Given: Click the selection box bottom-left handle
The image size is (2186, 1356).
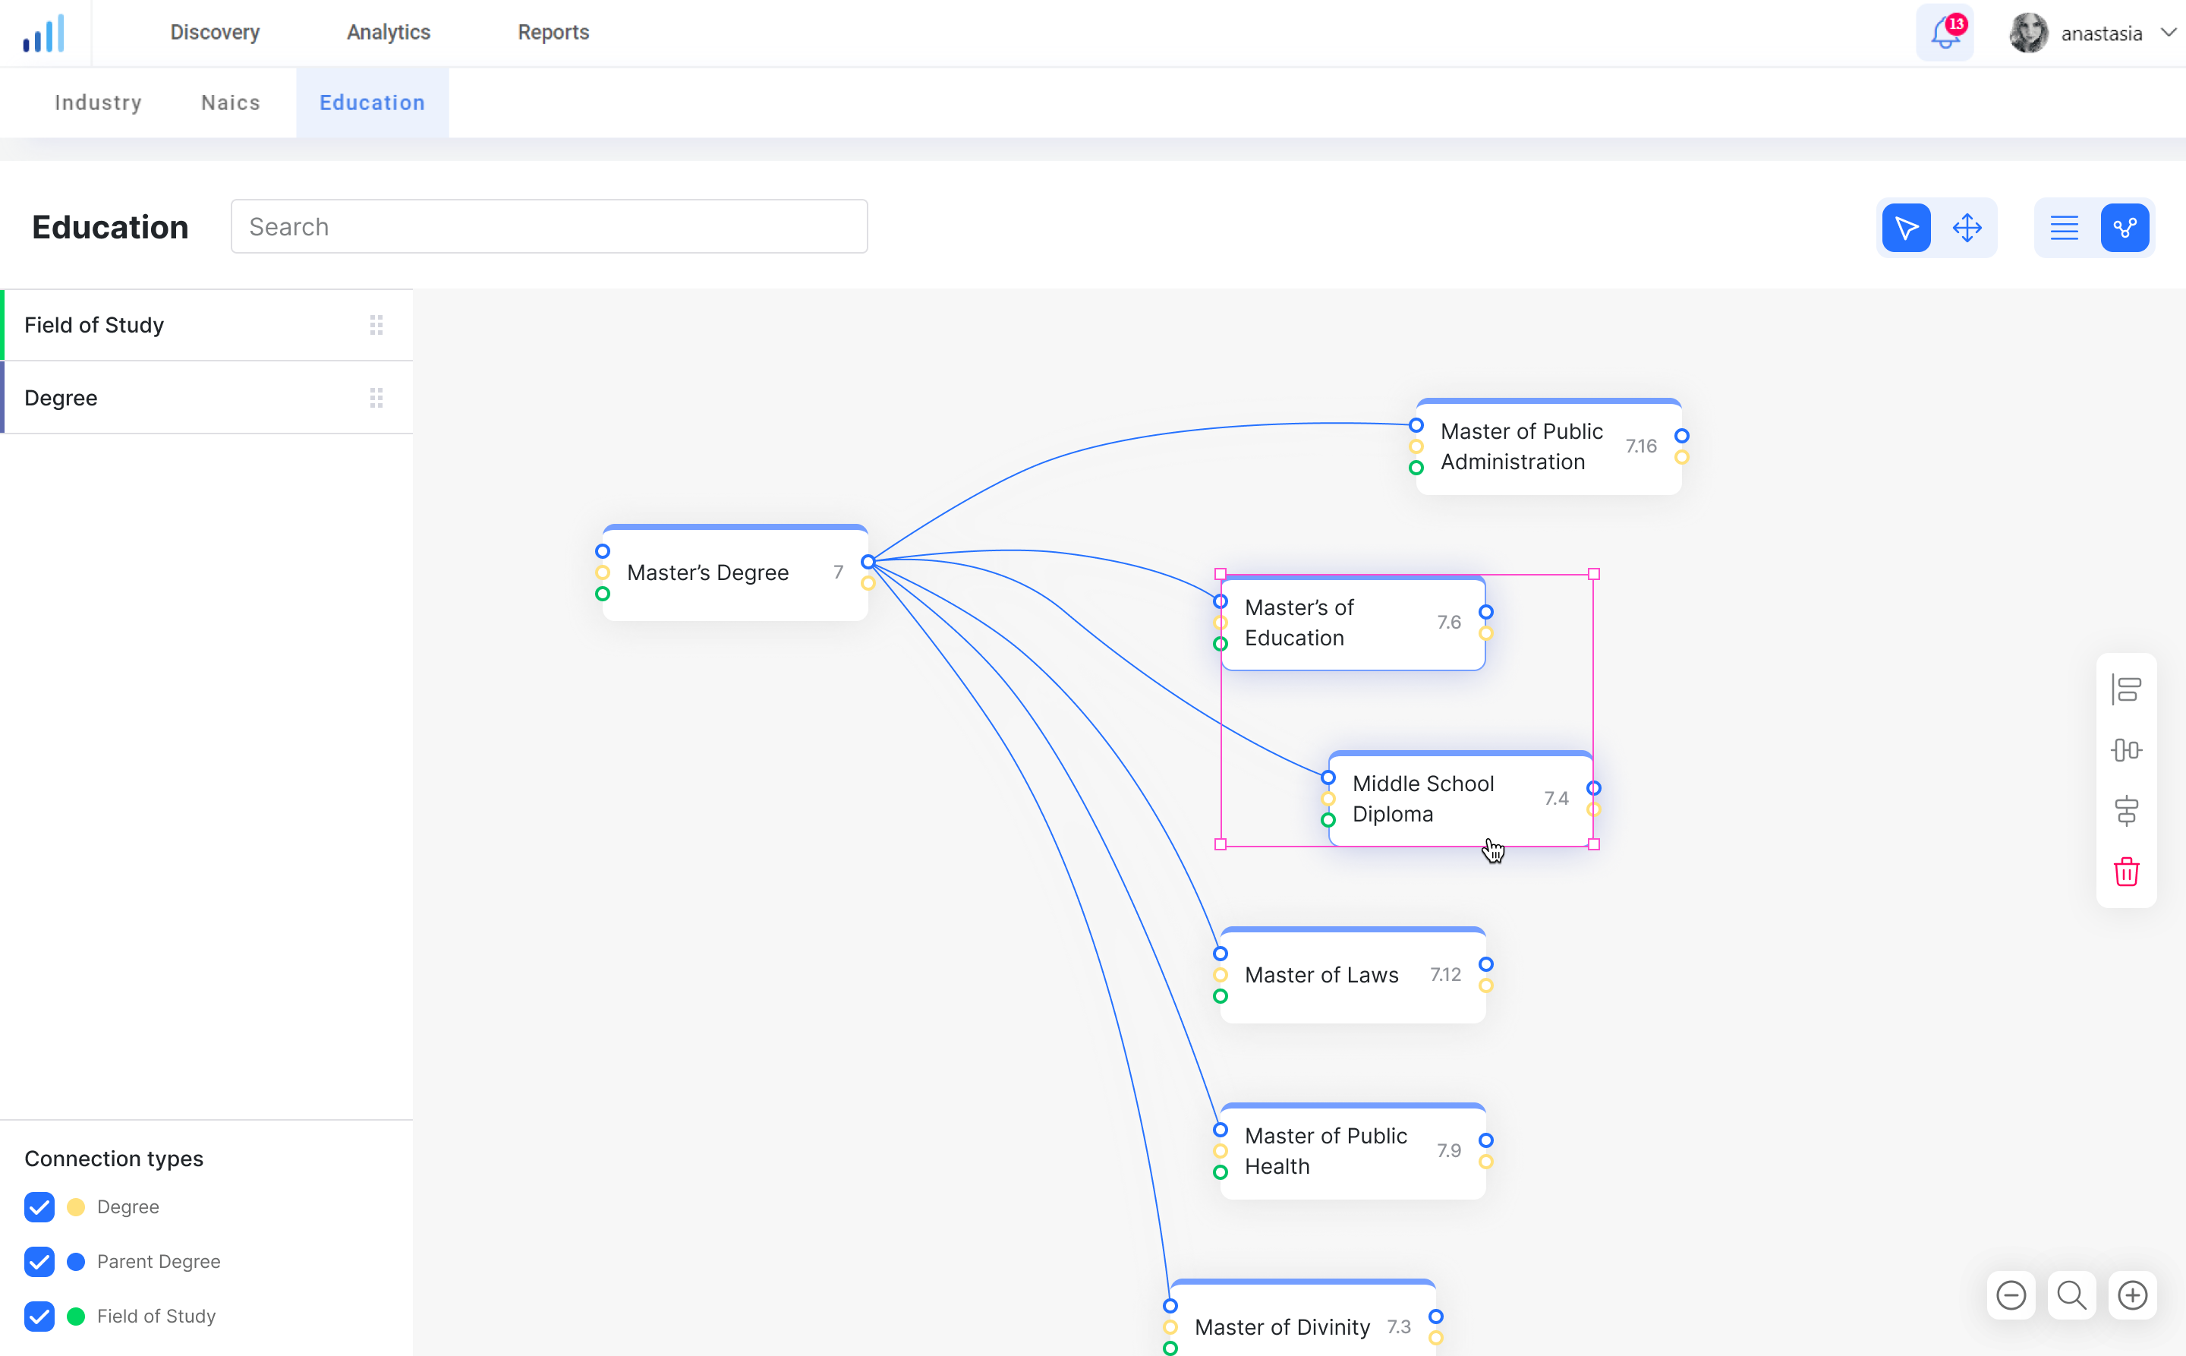Looking at the screenshot, I should pos(1221,844).
